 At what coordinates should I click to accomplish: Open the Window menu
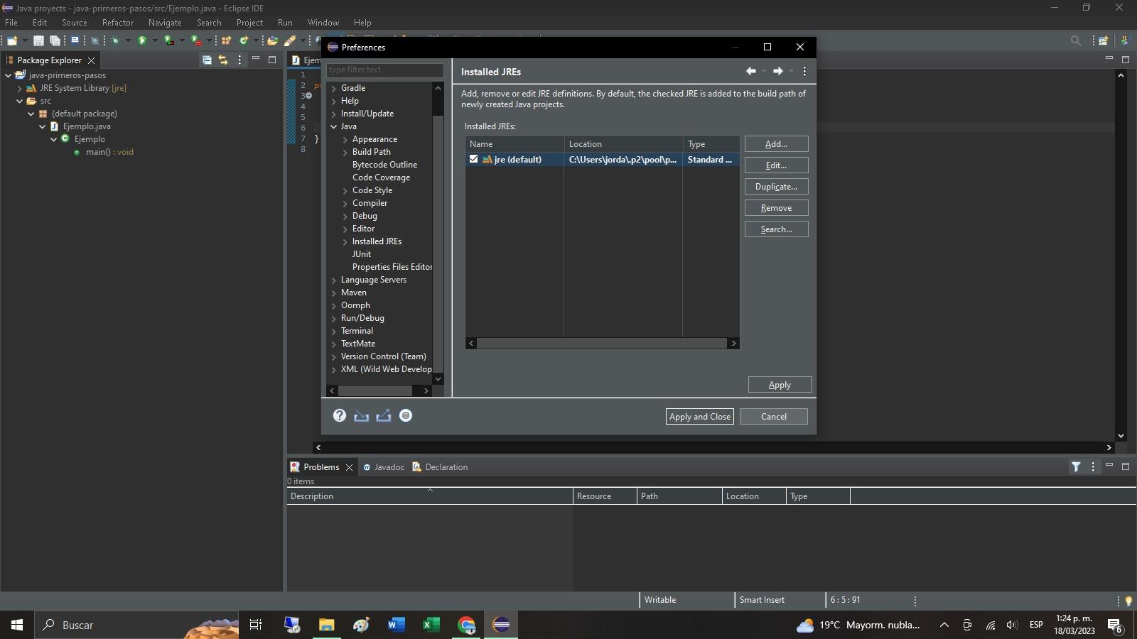323,23
